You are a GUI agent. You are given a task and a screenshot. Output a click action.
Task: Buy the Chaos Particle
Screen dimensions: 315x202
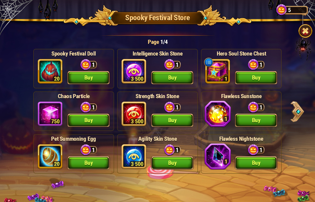[89, 120]
